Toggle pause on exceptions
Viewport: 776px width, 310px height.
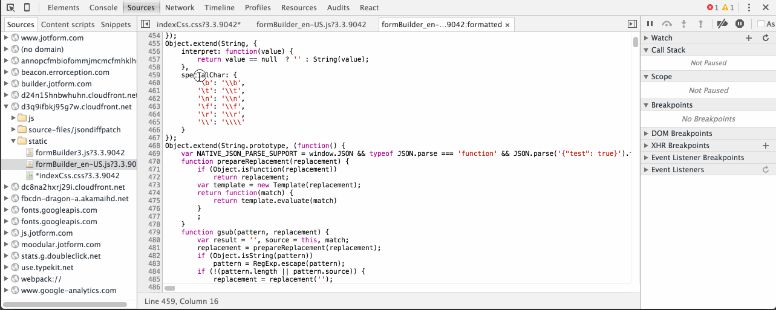point(739,24)
